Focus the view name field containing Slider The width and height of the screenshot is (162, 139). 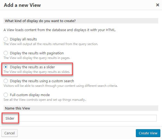[80, 118]
